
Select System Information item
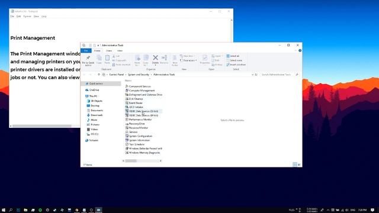[137, 140]
